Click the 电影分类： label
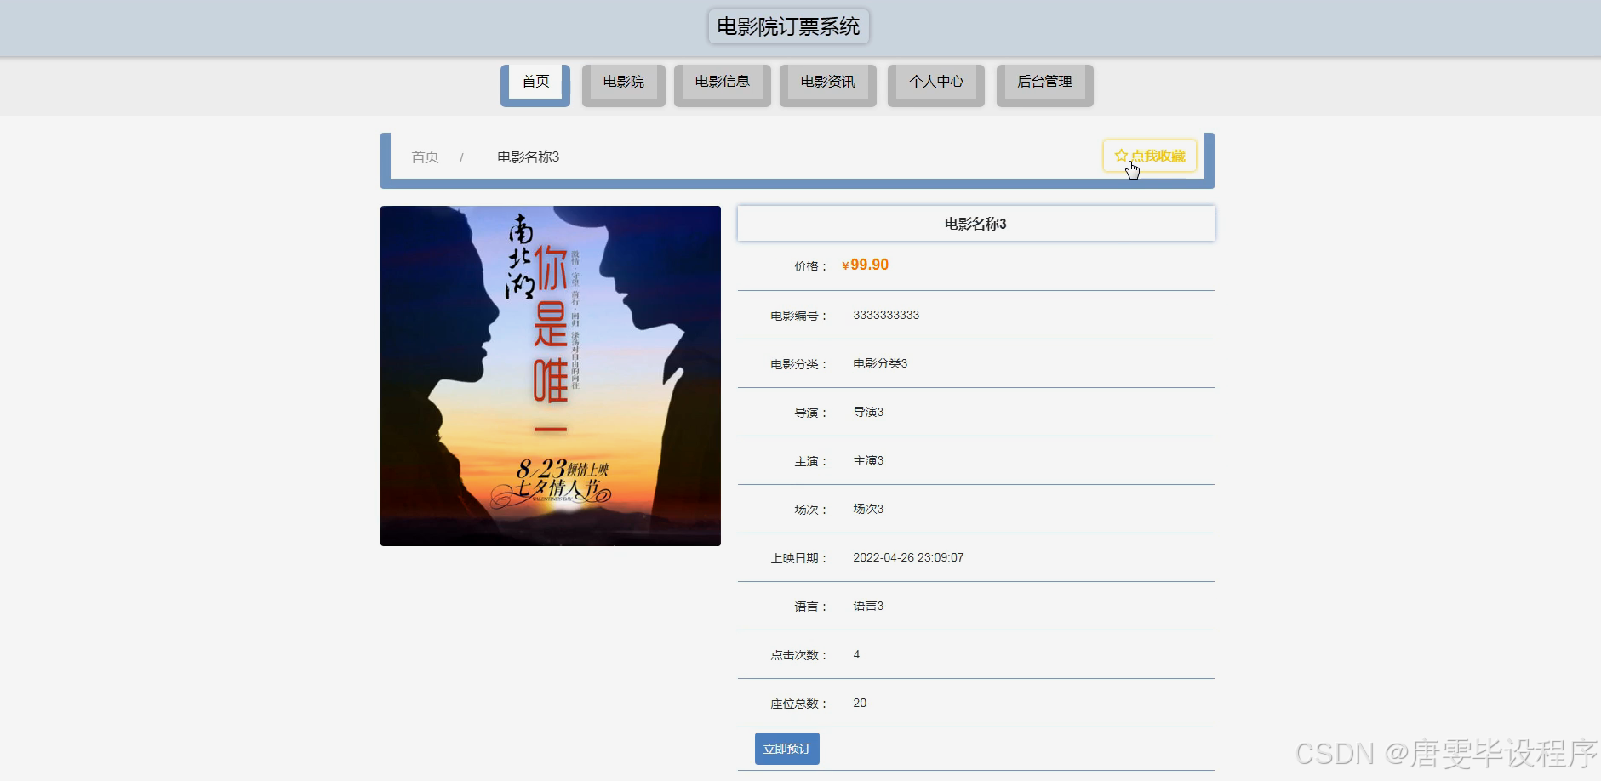Screen dimensions: 1601x781 coord(798,364)
